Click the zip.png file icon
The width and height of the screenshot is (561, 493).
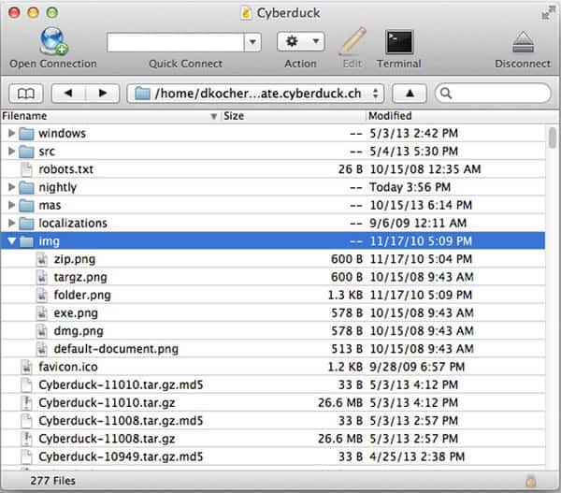pyautogui.click(x=42, y=259)
